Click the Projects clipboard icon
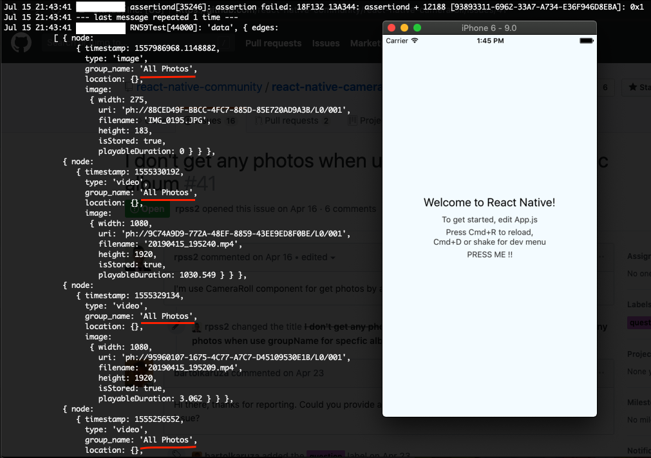 352,120
